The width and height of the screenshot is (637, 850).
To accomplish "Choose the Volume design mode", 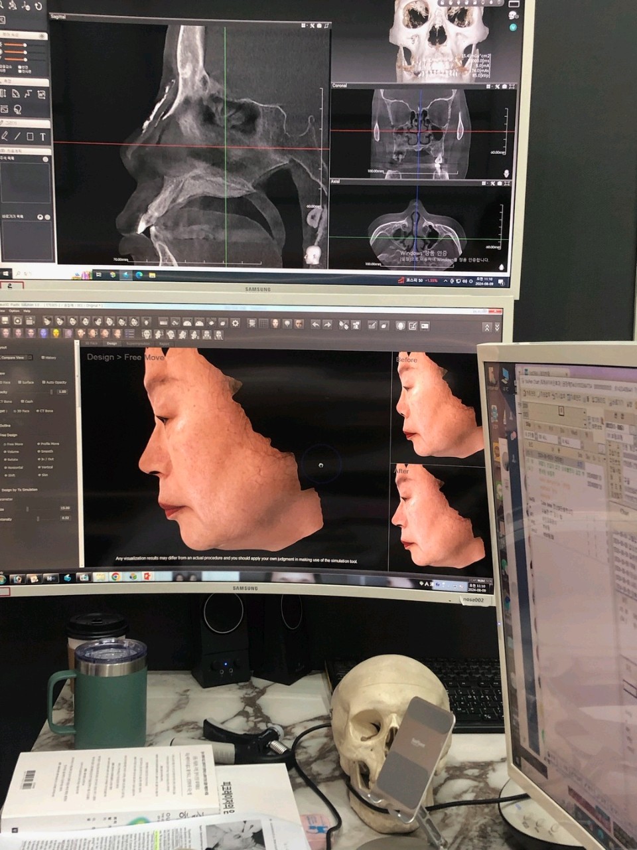I will 11,452.
